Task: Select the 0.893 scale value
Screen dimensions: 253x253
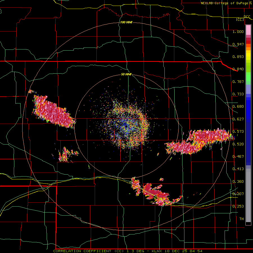Action: [238, 57]
